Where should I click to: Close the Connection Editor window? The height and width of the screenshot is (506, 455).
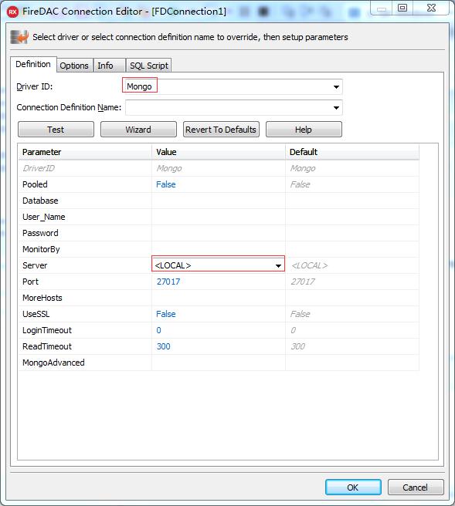(x=431, y=8)
